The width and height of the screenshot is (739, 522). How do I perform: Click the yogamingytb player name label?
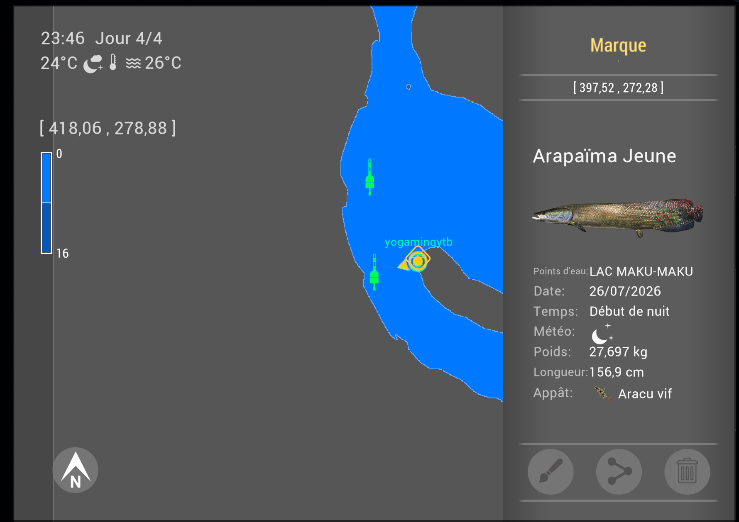pos(418,242)
